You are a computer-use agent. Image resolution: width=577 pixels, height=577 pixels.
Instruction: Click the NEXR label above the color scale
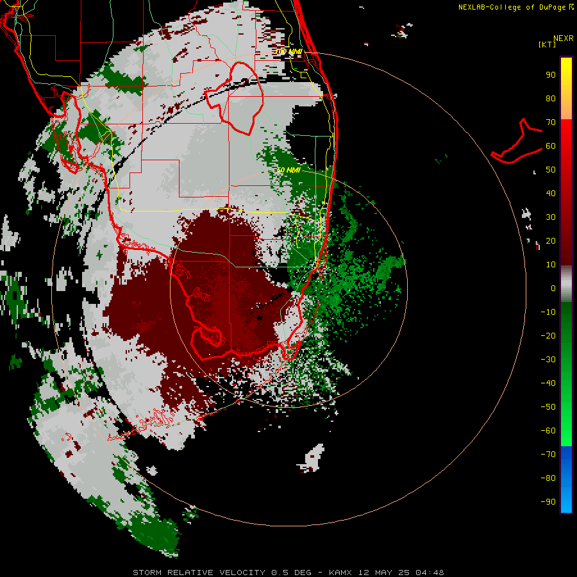coord(564,38)
